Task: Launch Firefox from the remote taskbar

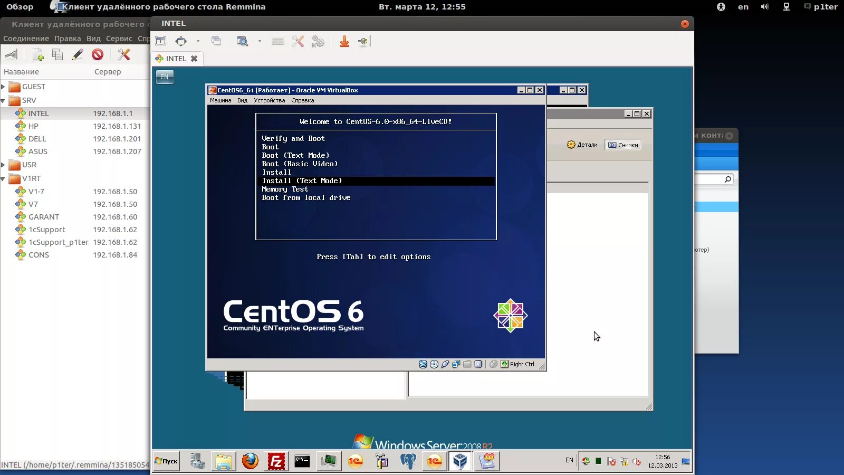Action: coord(250,461)
